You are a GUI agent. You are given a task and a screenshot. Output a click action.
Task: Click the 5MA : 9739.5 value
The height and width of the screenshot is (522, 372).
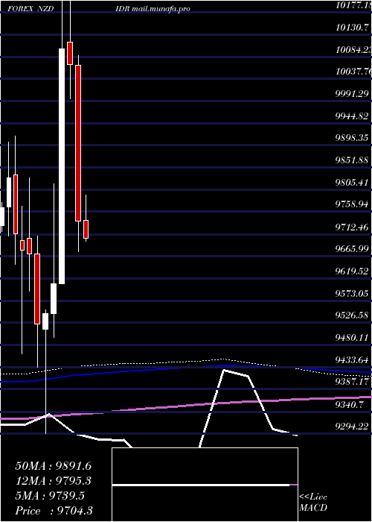point(50,496)
